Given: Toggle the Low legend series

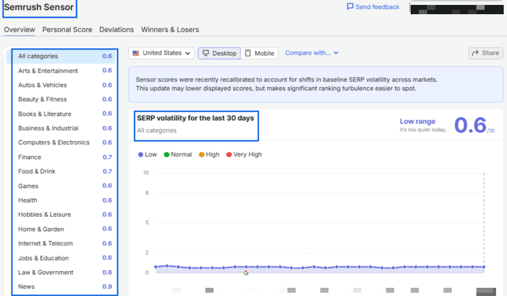Looking at the screenshot, I should tap(147, 155).
